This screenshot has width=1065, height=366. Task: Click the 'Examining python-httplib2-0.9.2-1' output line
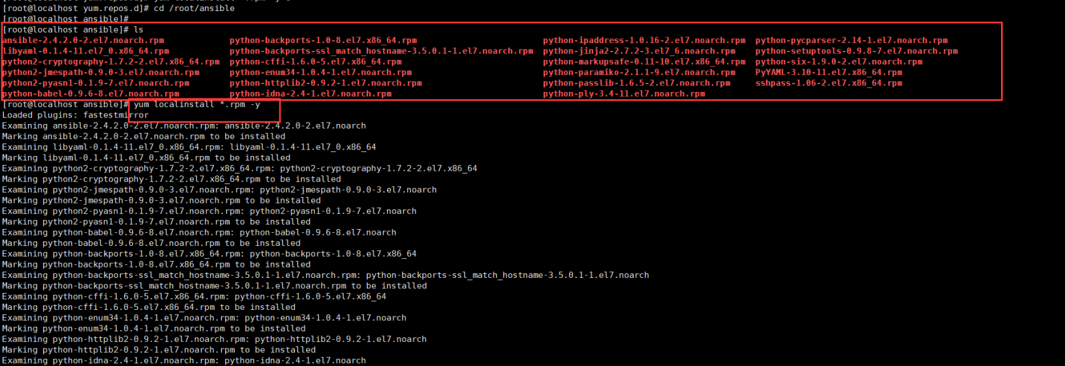pos(215,339)
